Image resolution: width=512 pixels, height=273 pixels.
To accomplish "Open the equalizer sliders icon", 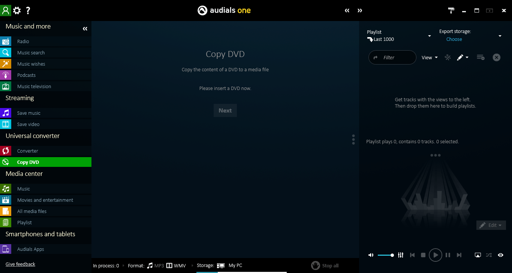I will tap(401, 255).
